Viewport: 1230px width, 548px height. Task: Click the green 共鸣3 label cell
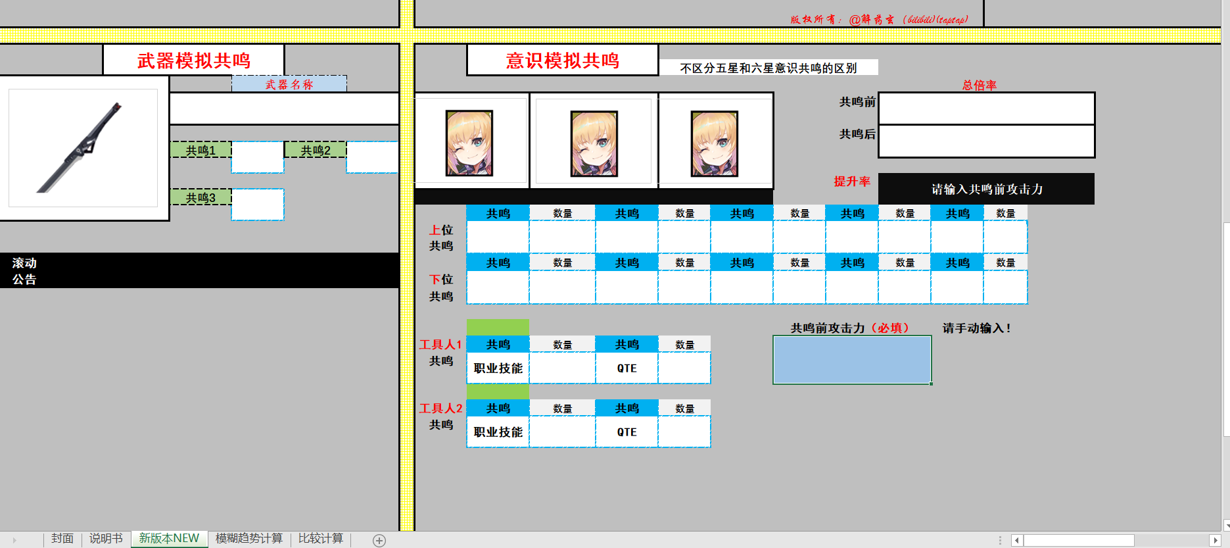(x=201, y=197)
